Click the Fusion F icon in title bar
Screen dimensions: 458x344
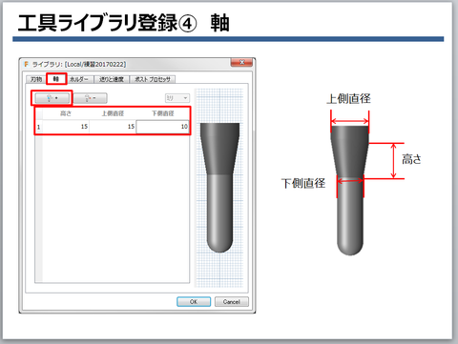pyautogui.click(x=26, y=64)
